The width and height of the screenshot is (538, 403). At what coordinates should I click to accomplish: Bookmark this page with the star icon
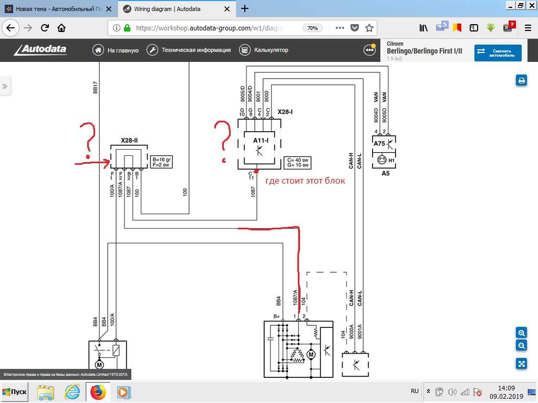[x=369, y=28]
